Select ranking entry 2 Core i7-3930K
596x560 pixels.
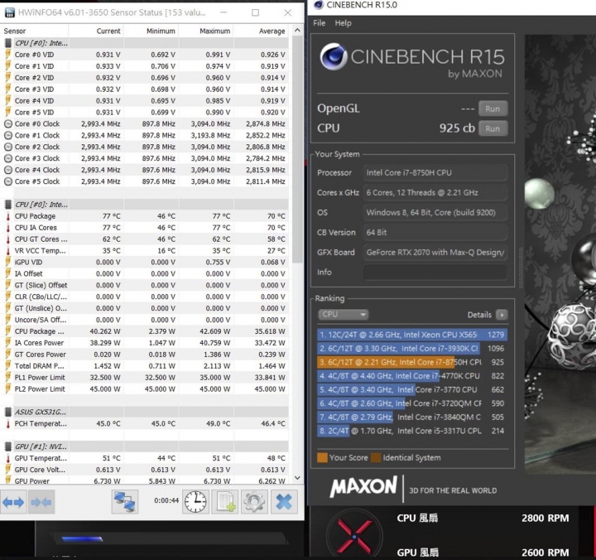[412, 349]
